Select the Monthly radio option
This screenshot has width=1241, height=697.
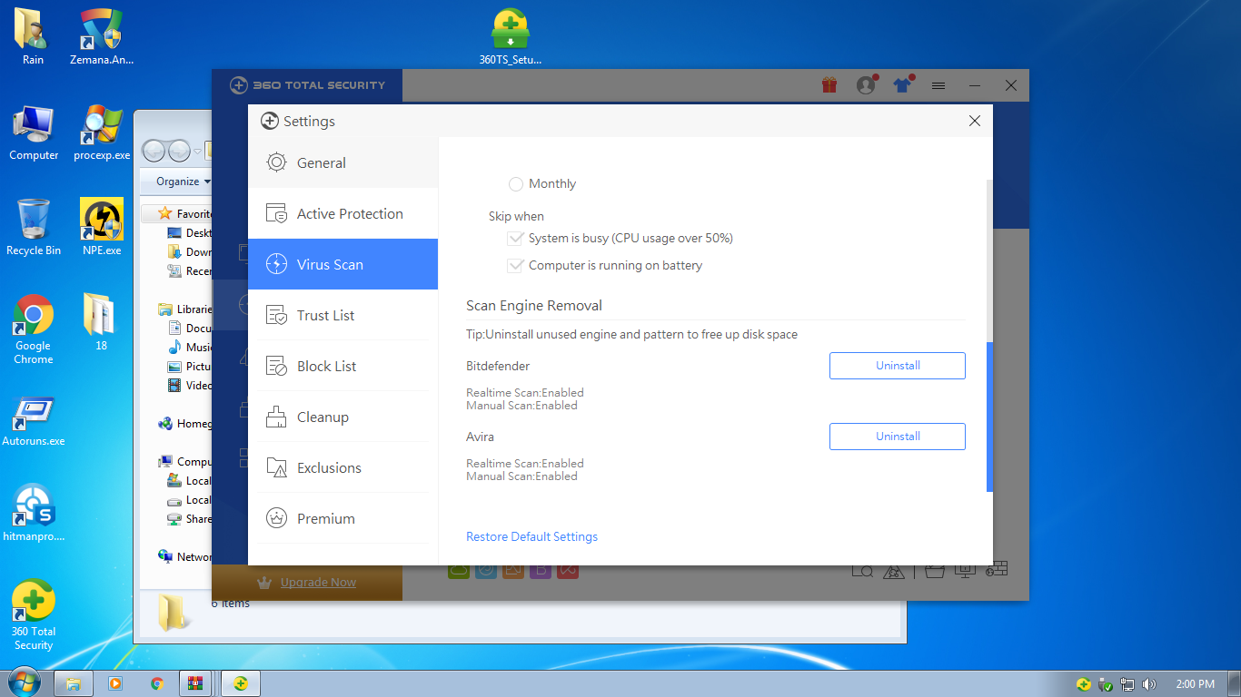(516, 184)
